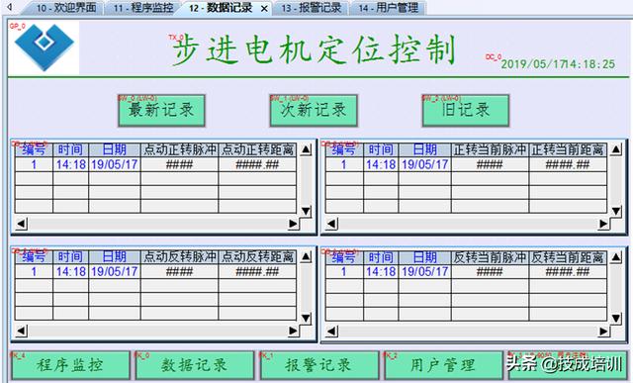The width and height of the screenshot is (633, 383).
Task: Click the 报警记录 bottom navigation button
Action: pos(318,365)
